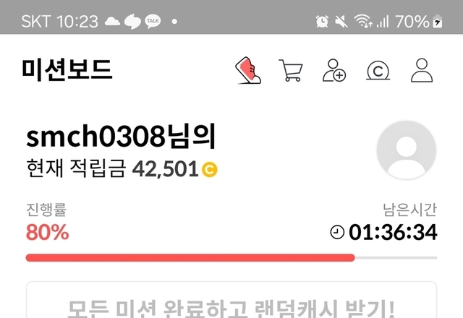Open the shopping cart store

[x=291, y=70]
